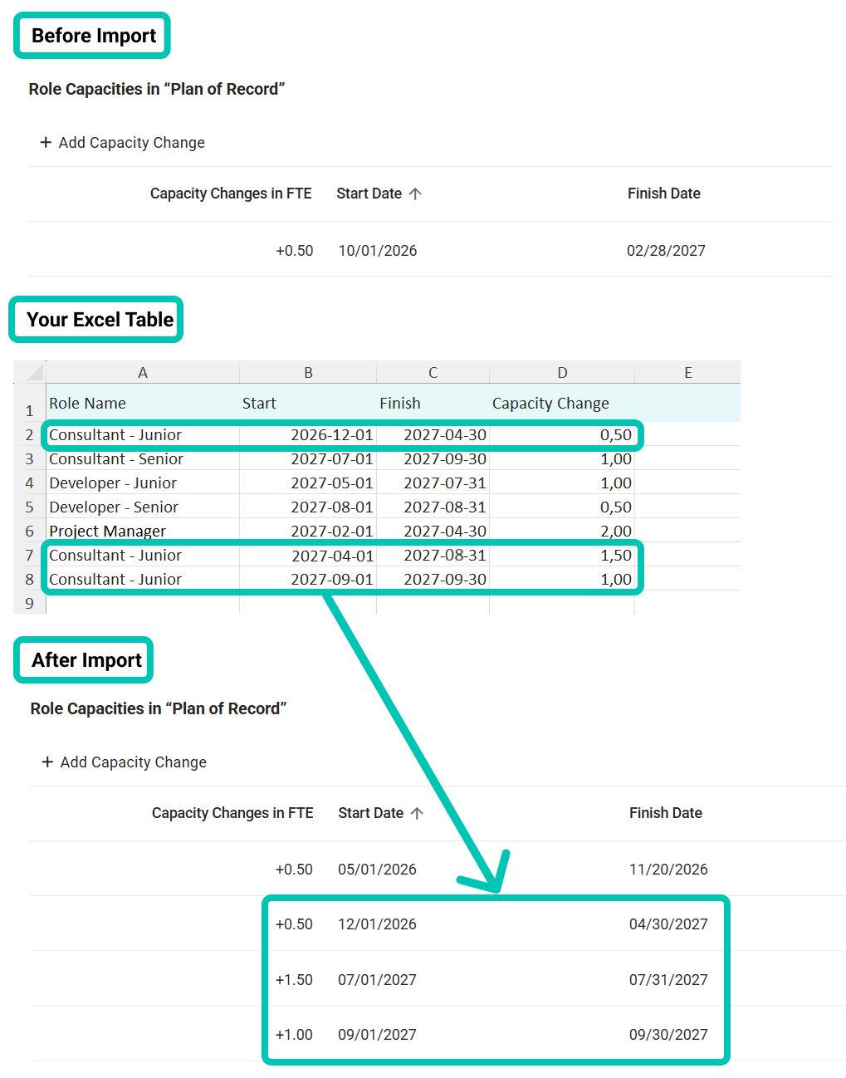Click the '05/01/2026' start date in After Import
The image size is (846, 1078).
click(x=377, y=870)
